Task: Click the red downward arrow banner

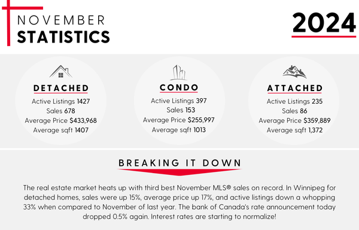Action: [x=180, y=172]
